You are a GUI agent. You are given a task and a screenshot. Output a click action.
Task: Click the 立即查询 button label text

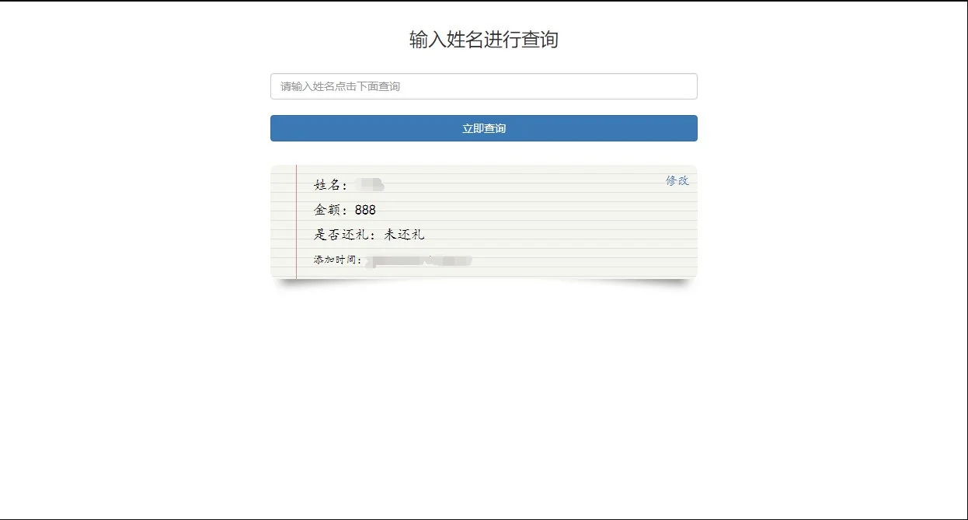point(483,127)
